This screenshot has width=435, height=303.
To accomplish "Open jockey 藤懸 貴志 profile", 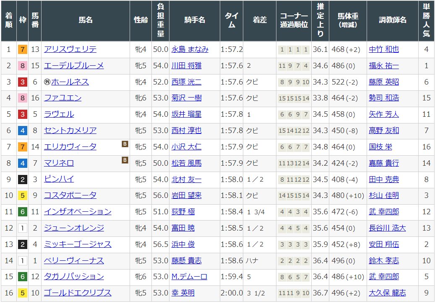I will [186, 260].
